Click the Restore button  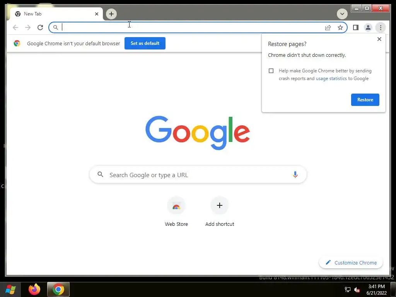tap(365, 100)
